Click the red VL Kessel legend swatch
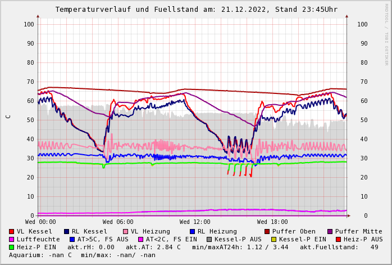The width and height of the screenshot is (392, 265). pos(12,231)
